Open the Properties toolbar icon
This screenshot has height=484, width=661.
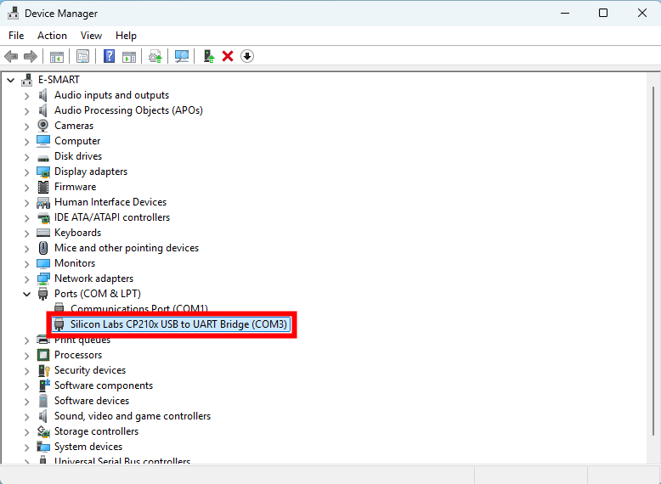(82, 56)
